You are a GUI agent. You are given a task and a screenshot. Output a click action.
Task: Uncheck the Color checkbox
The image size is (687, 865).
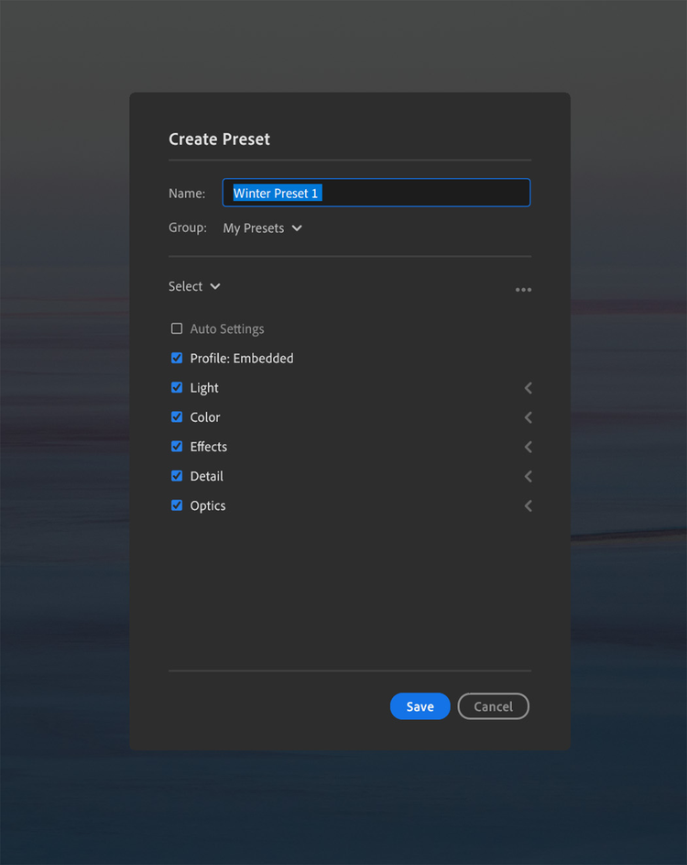(176, 416)
